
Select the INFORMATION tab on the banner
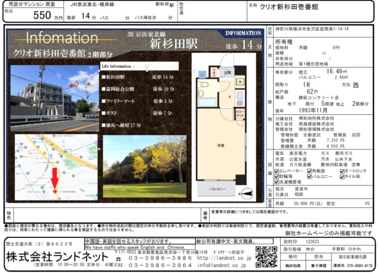243,33
